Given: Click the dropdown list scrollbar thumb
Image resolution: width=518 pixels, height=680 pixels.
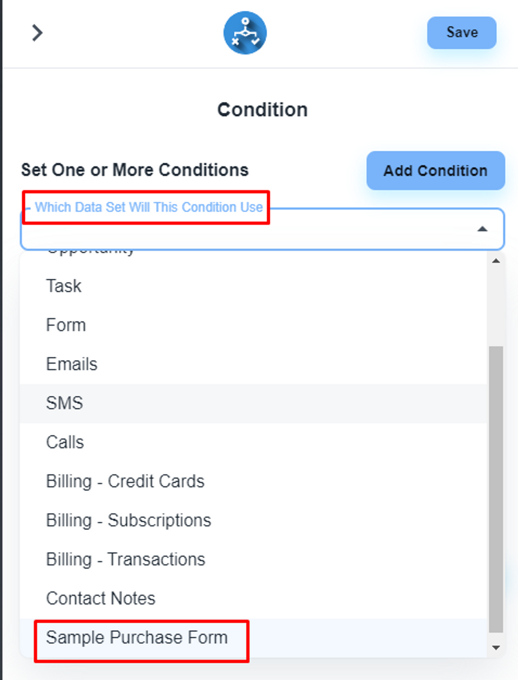Looking at the screenshot, I should click(496, 488).
